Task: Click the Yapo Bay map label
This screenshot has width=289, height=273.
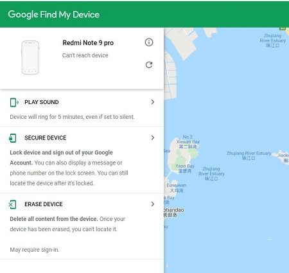Action: point(185,168)
